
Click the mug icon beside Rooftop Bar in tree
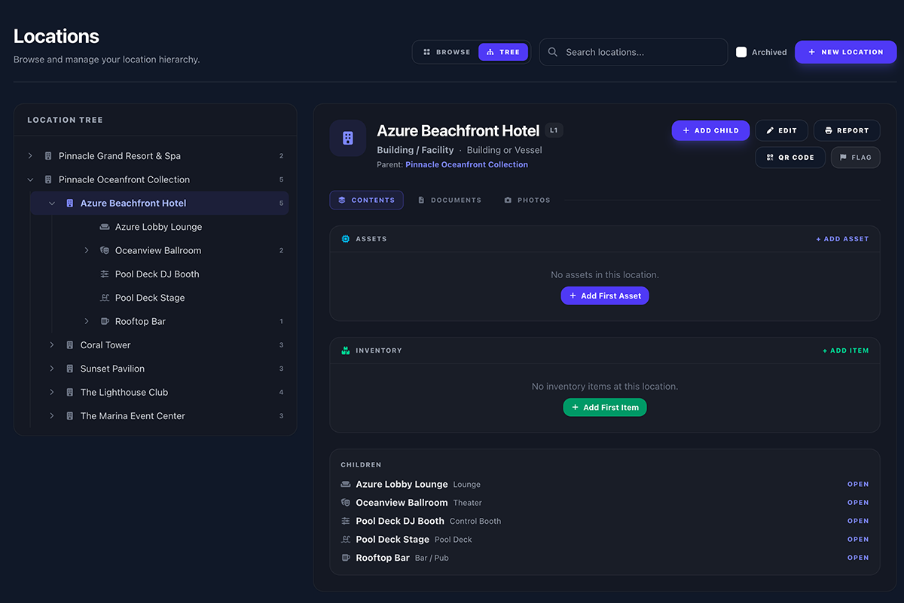(105, 321)
